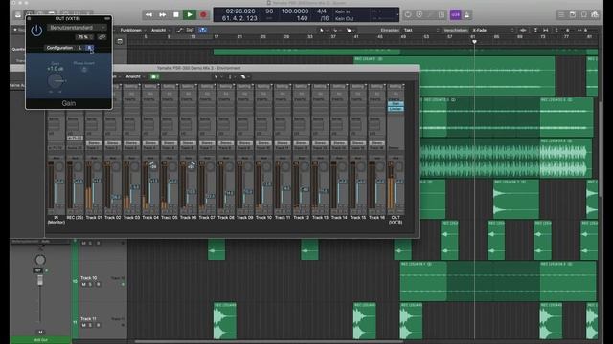Open the secondary tool dropdown in tracks toolbar
The image size is (613, 344).
coord(336,30)
